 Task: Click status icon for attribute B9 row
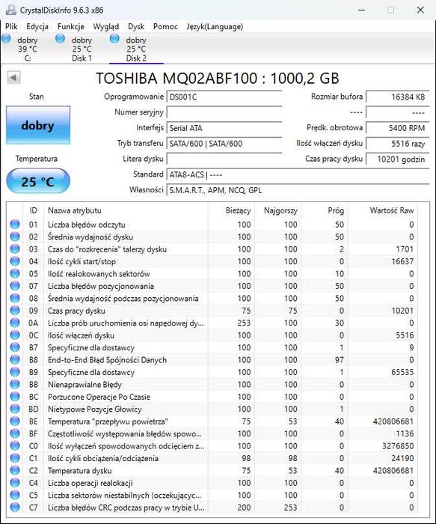(15, 372)
